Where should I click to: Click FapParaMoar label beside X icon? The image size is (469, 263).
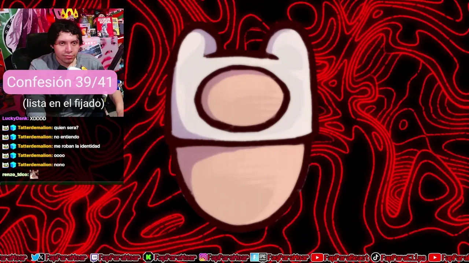click(66, 258)
